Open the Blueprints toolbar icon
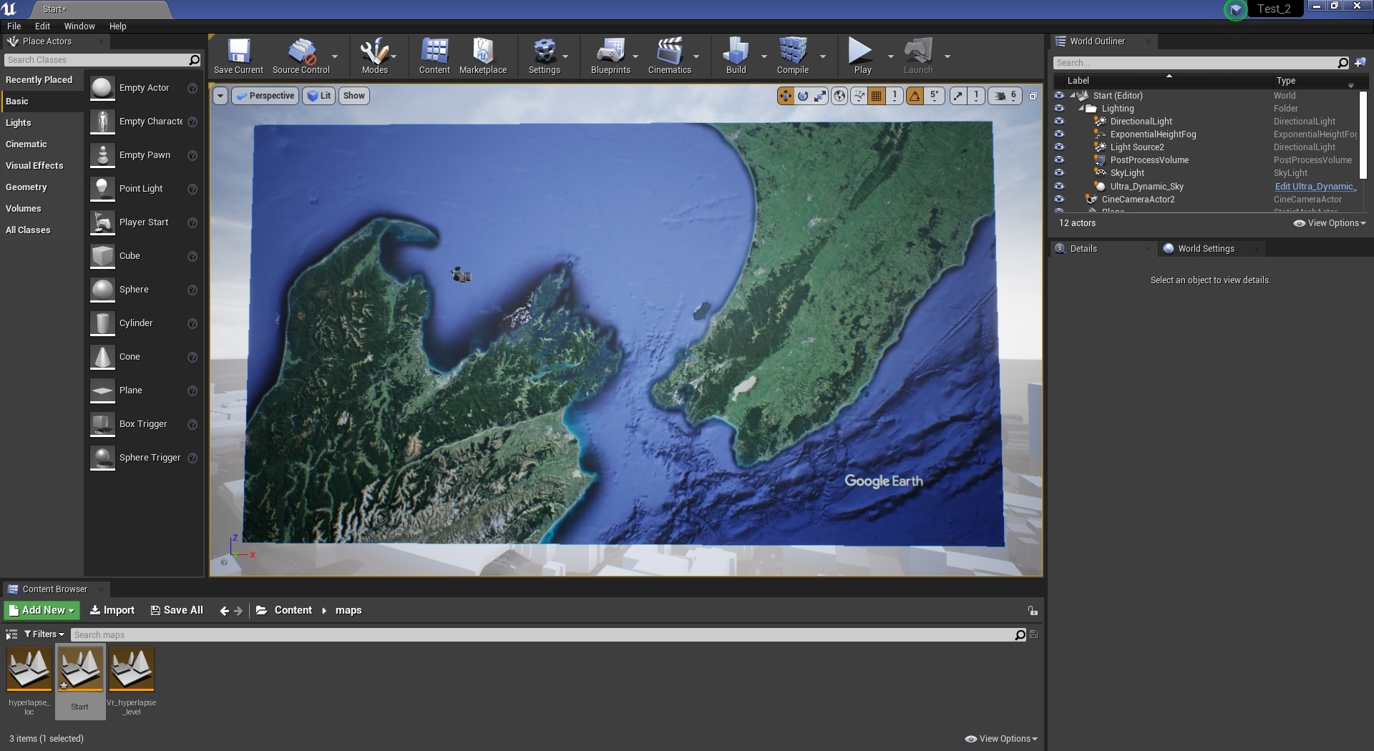The image size is (1374, 751). [x=610, y=56]
